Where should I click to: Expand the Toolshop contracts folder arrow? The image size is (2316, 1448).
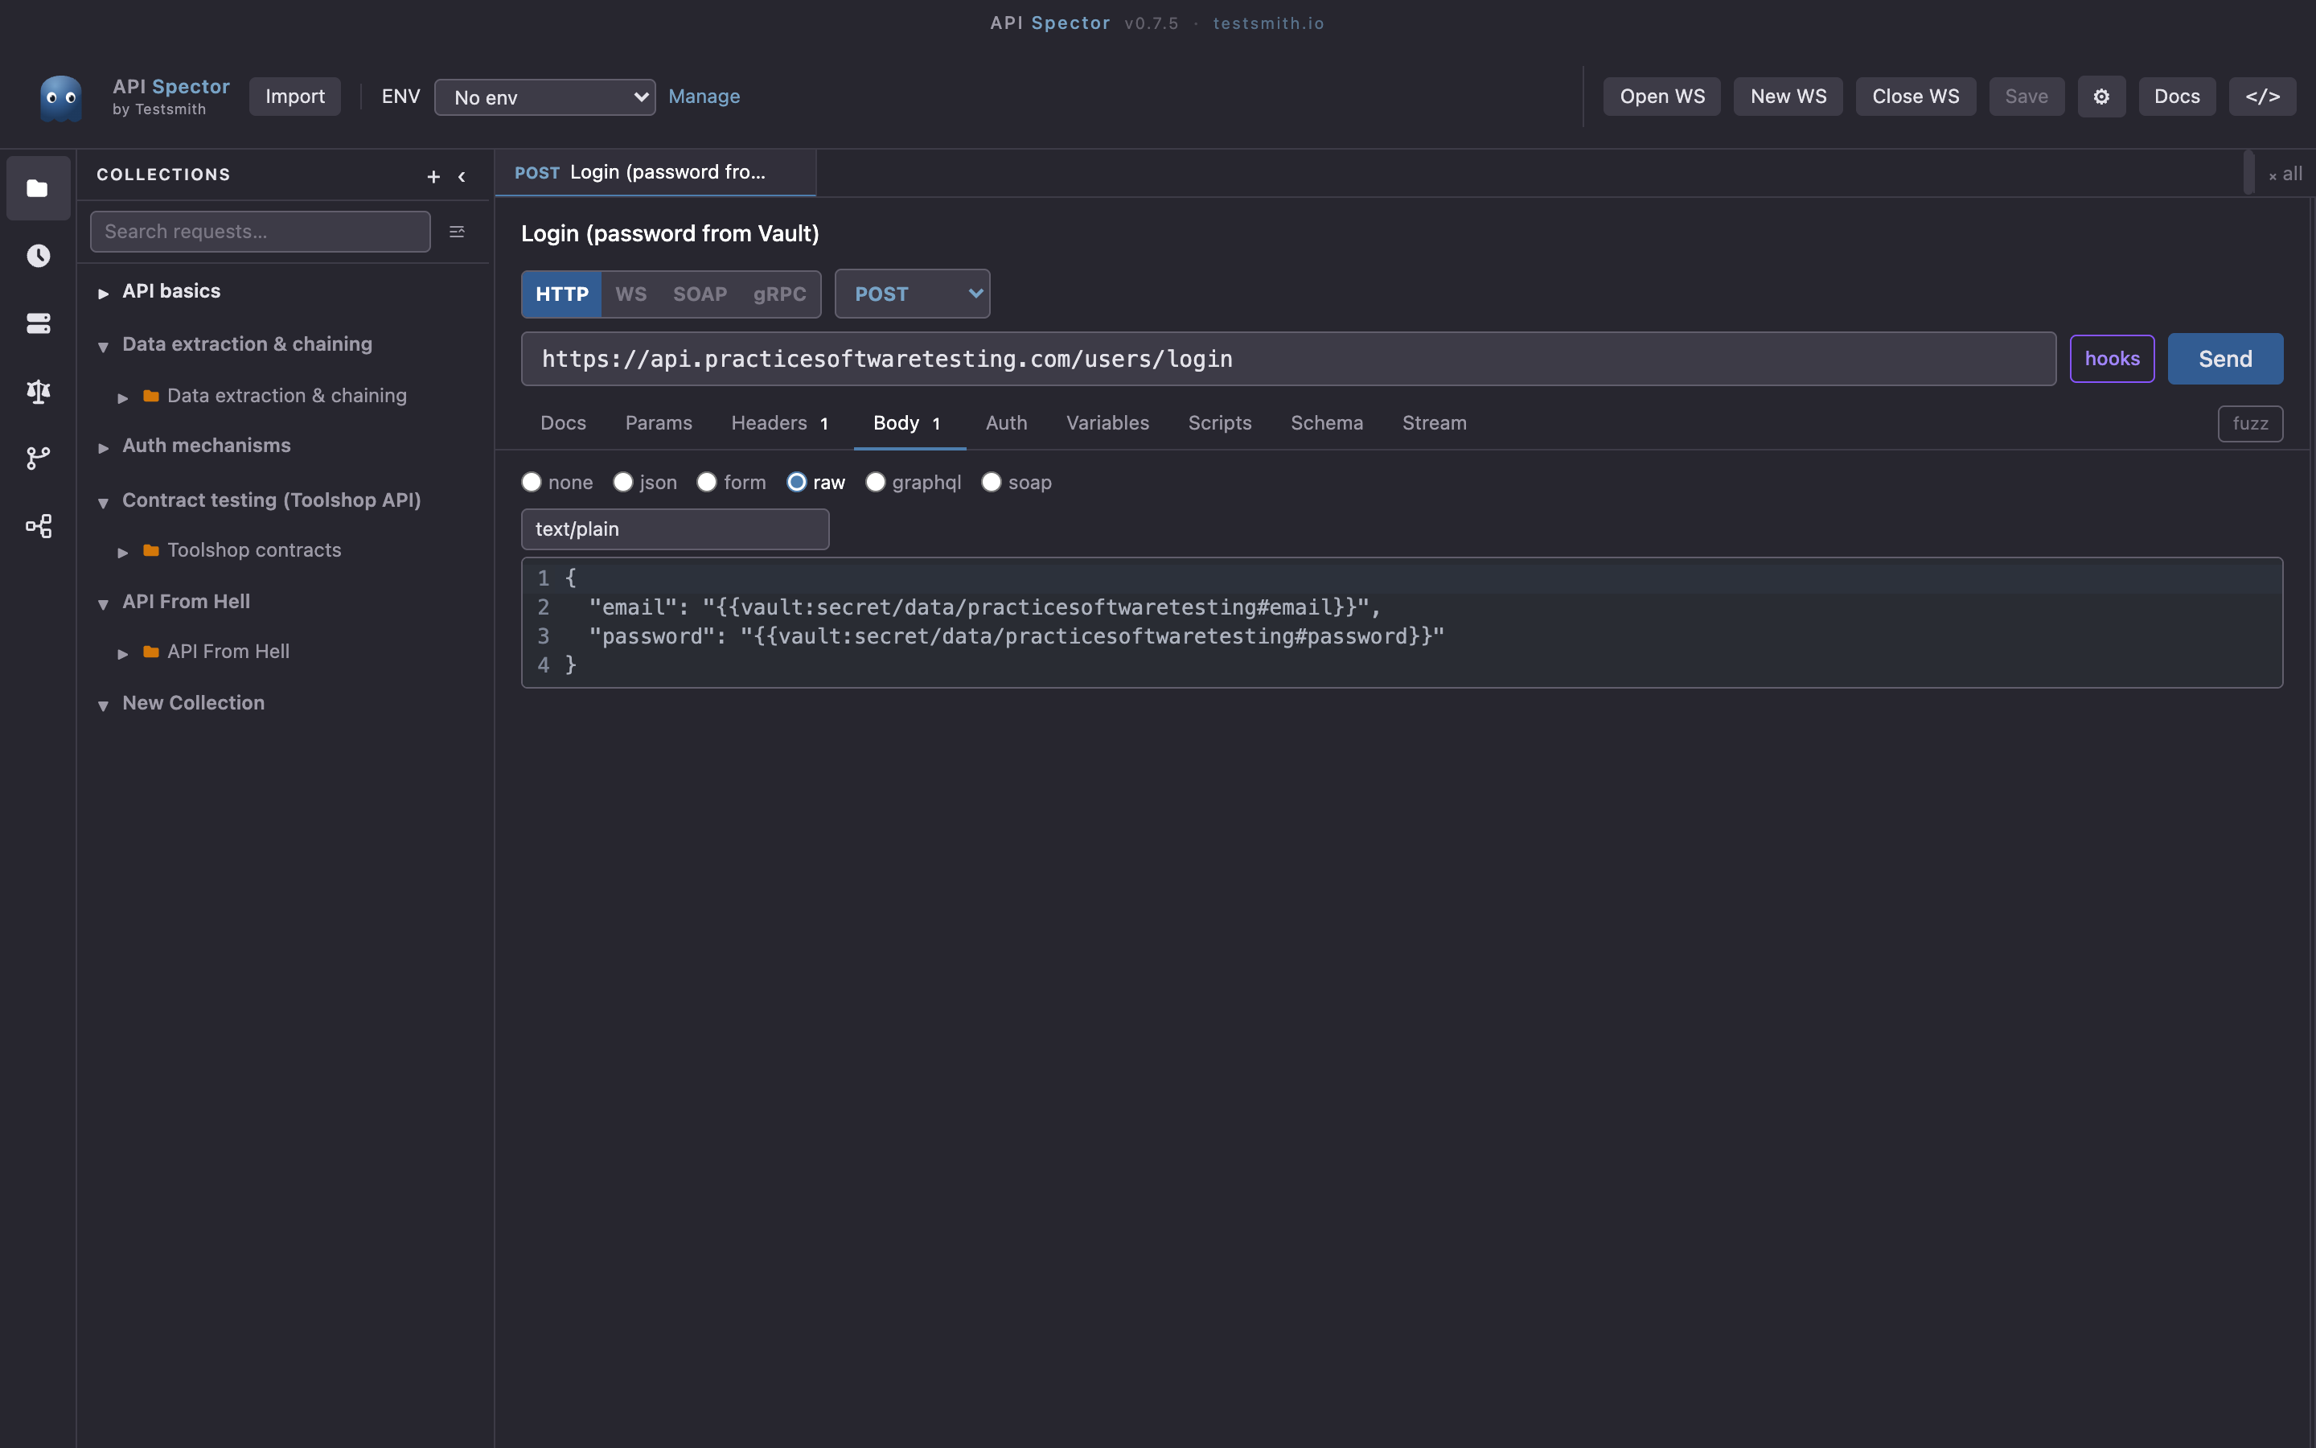122,552
